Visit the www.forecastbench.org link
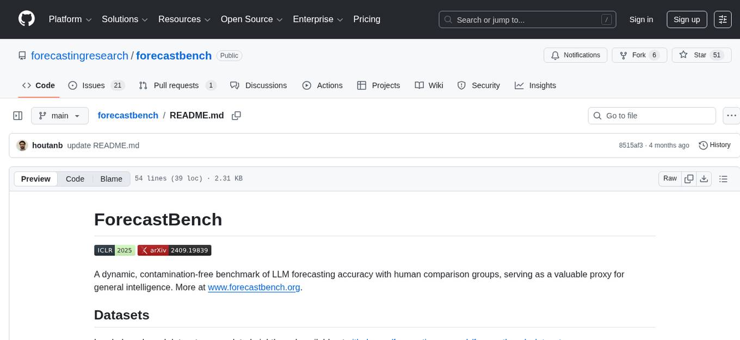This screenshot has height=340, width=740. (x=254, y=287)
